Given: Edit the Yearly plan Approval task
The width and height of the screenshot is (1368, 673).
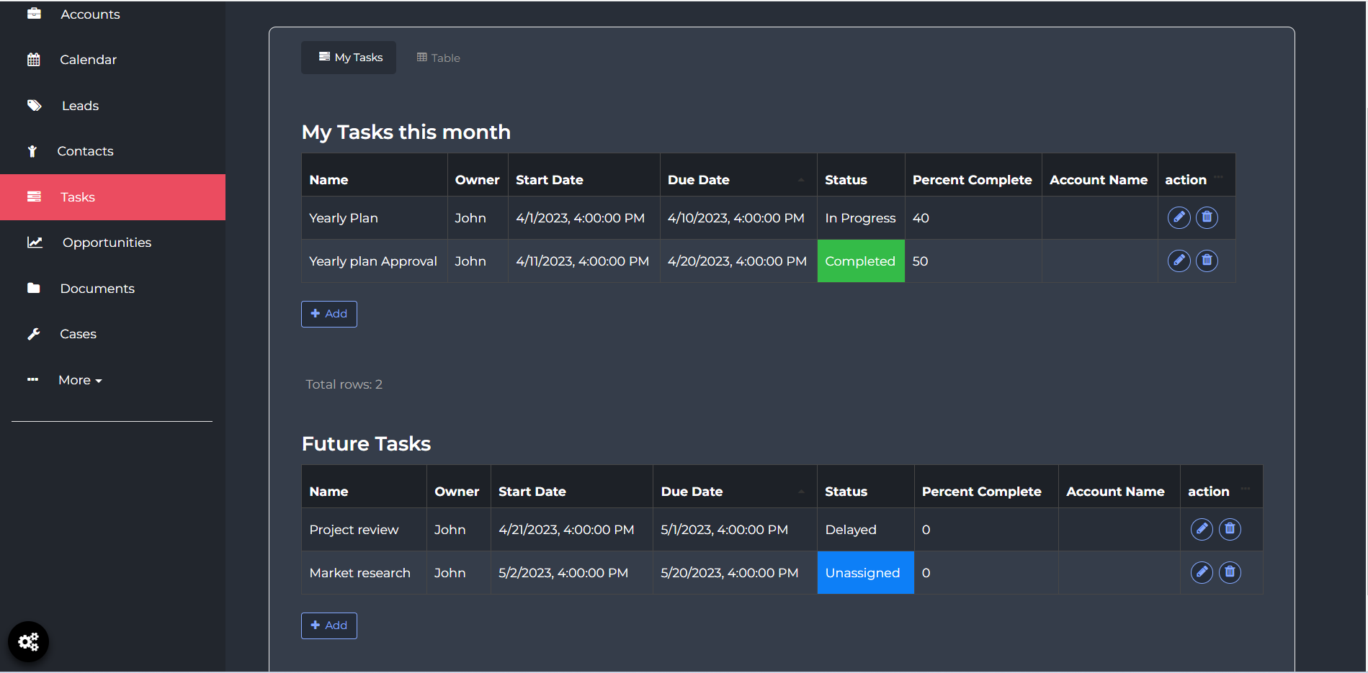Looking at the screenshot, I should coord(1179,261).
